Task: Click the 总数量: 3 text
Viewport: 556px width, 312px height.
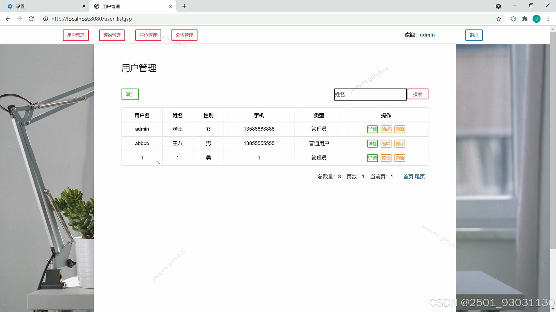Action: [329, 177]
